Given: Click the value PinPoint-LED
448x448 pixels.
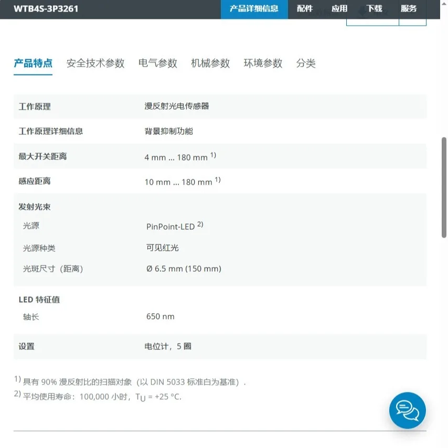Looking at the screenshot, I should click(170, 227).
